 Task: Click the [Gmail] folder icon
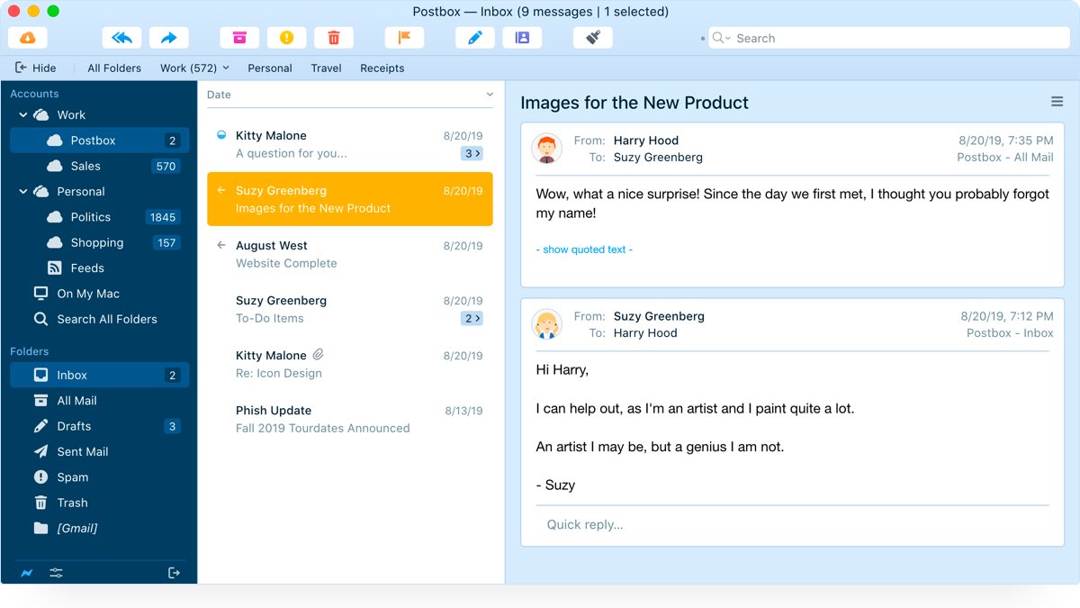point(40,528)
